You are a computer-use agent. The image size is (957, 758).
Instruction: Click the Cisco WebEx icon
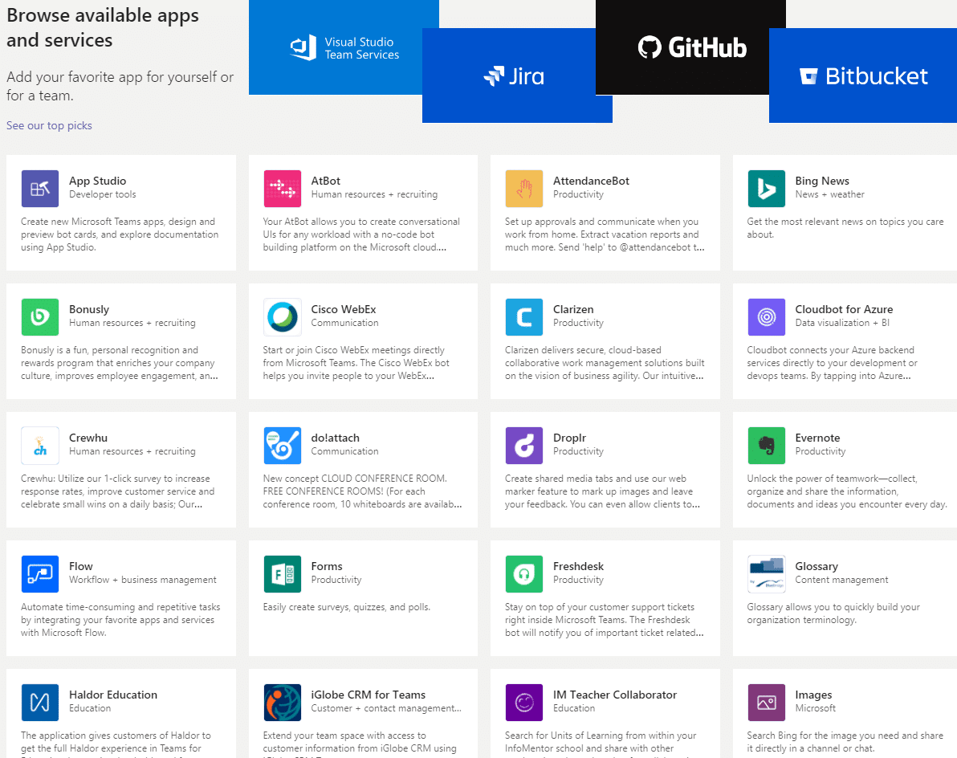[282, 316]
